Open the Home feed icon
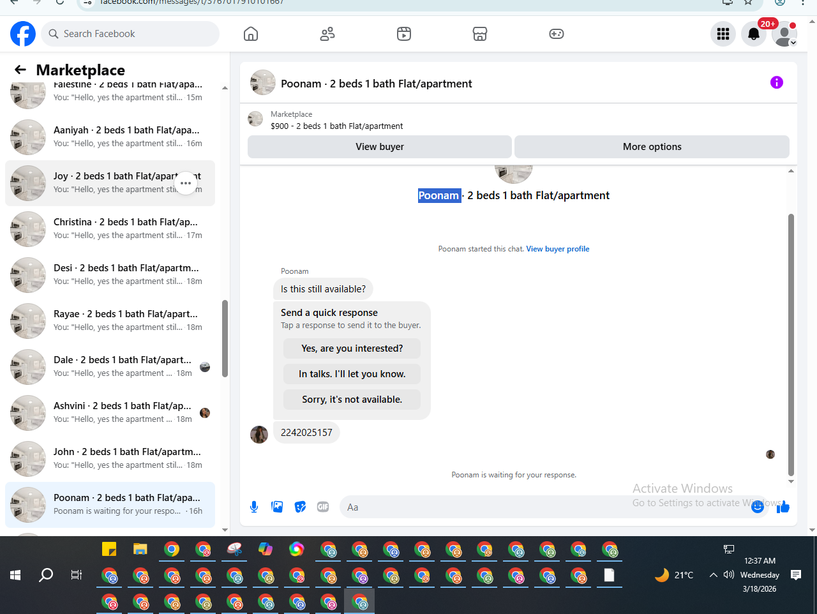Screen dimensions: 817x614 coord(251,34)
